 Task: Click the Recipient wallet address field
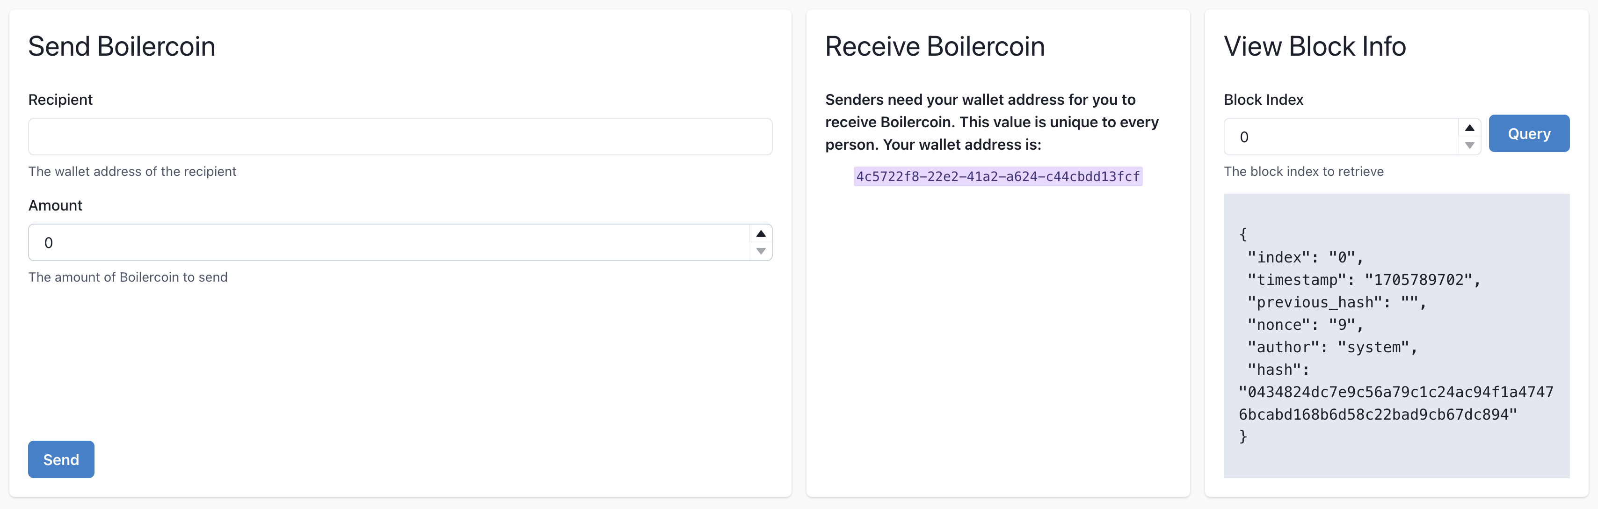click(399, 137)
